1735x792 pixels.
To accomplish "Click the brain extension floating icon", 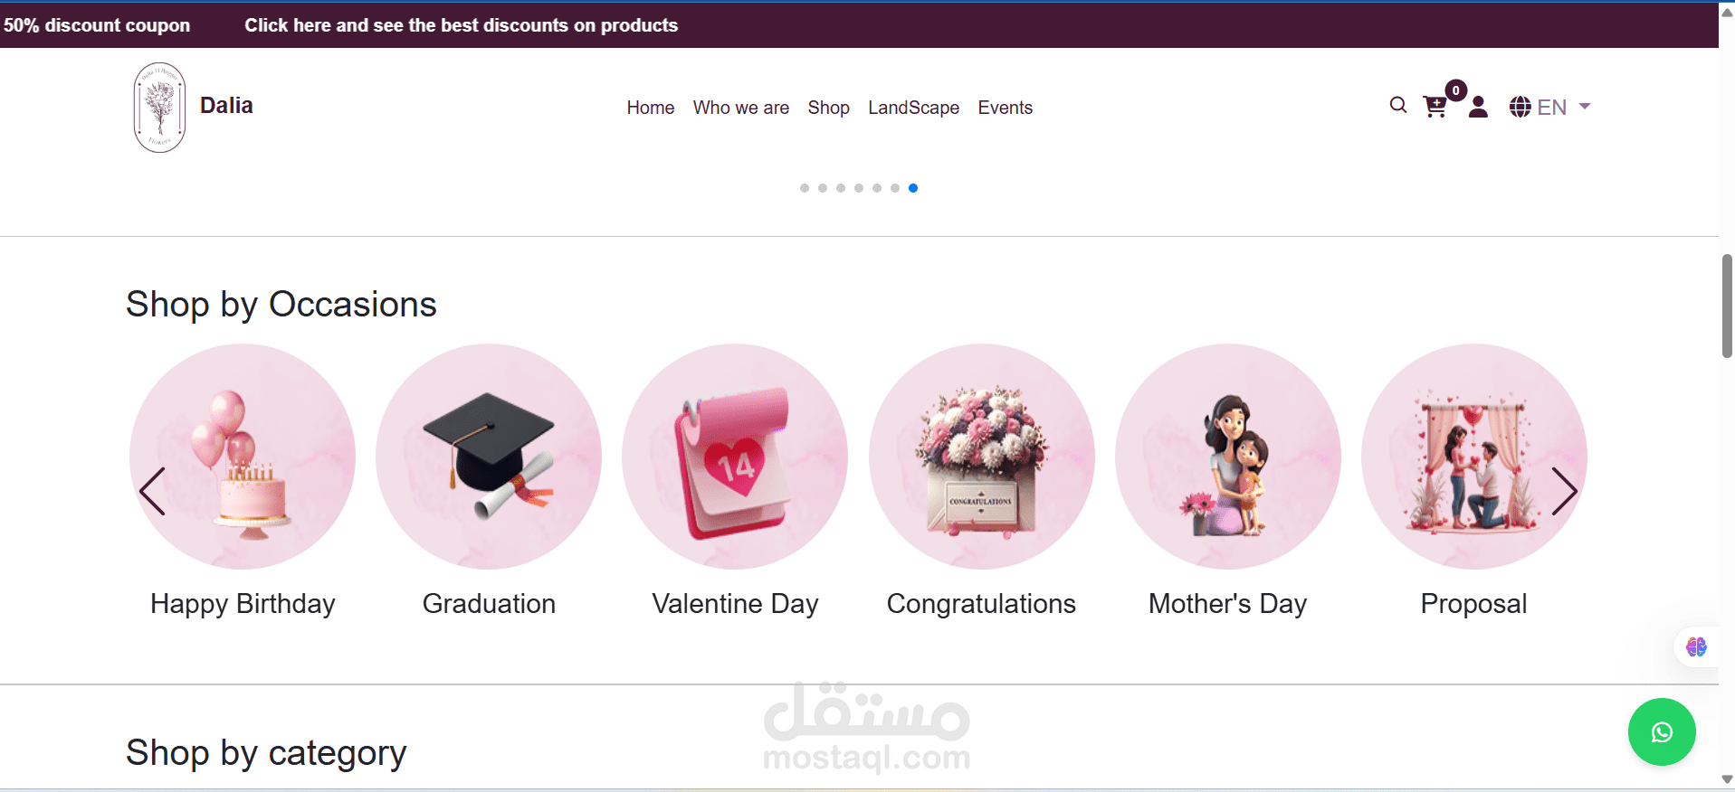I will click(1696, 646).
